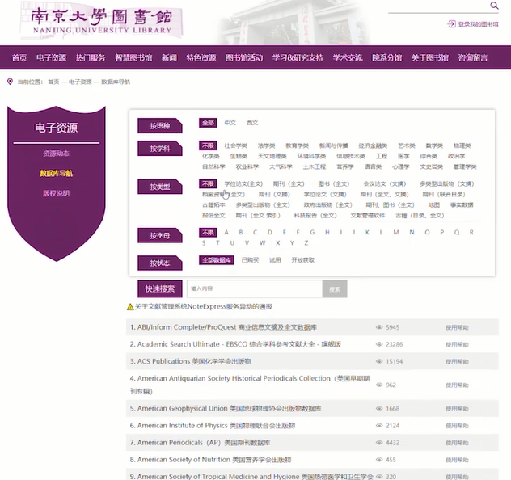Click the eye icon for ABI/Inform Complete
Screen dimensions: 511x480
tap(378, 327)
